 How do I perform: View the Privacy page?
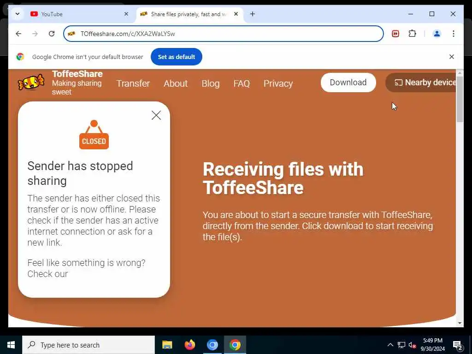click(x=278, y=83)
